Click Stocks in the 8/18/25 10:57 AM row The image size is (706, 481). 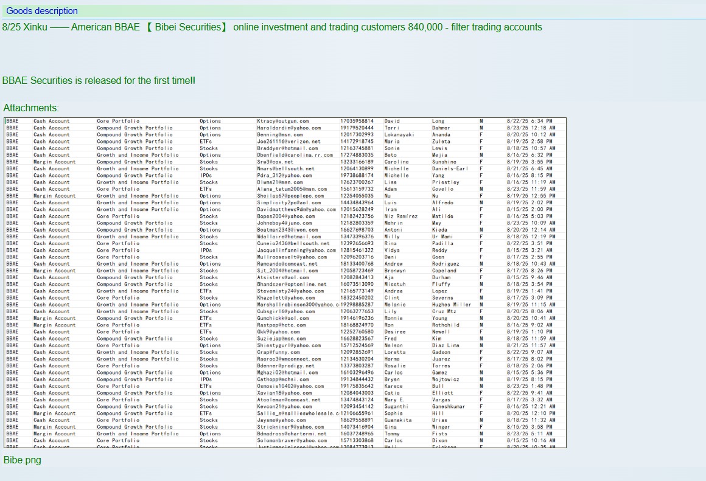tap(208, 148)
